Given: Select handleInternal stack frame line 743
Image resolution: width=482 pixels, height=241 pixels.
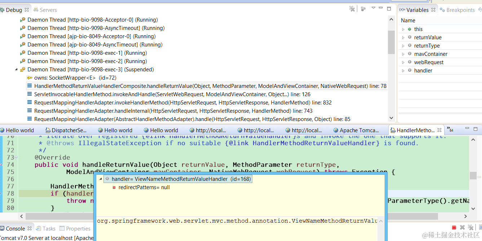Looking at the screenshot, I should tap(173, 111).
